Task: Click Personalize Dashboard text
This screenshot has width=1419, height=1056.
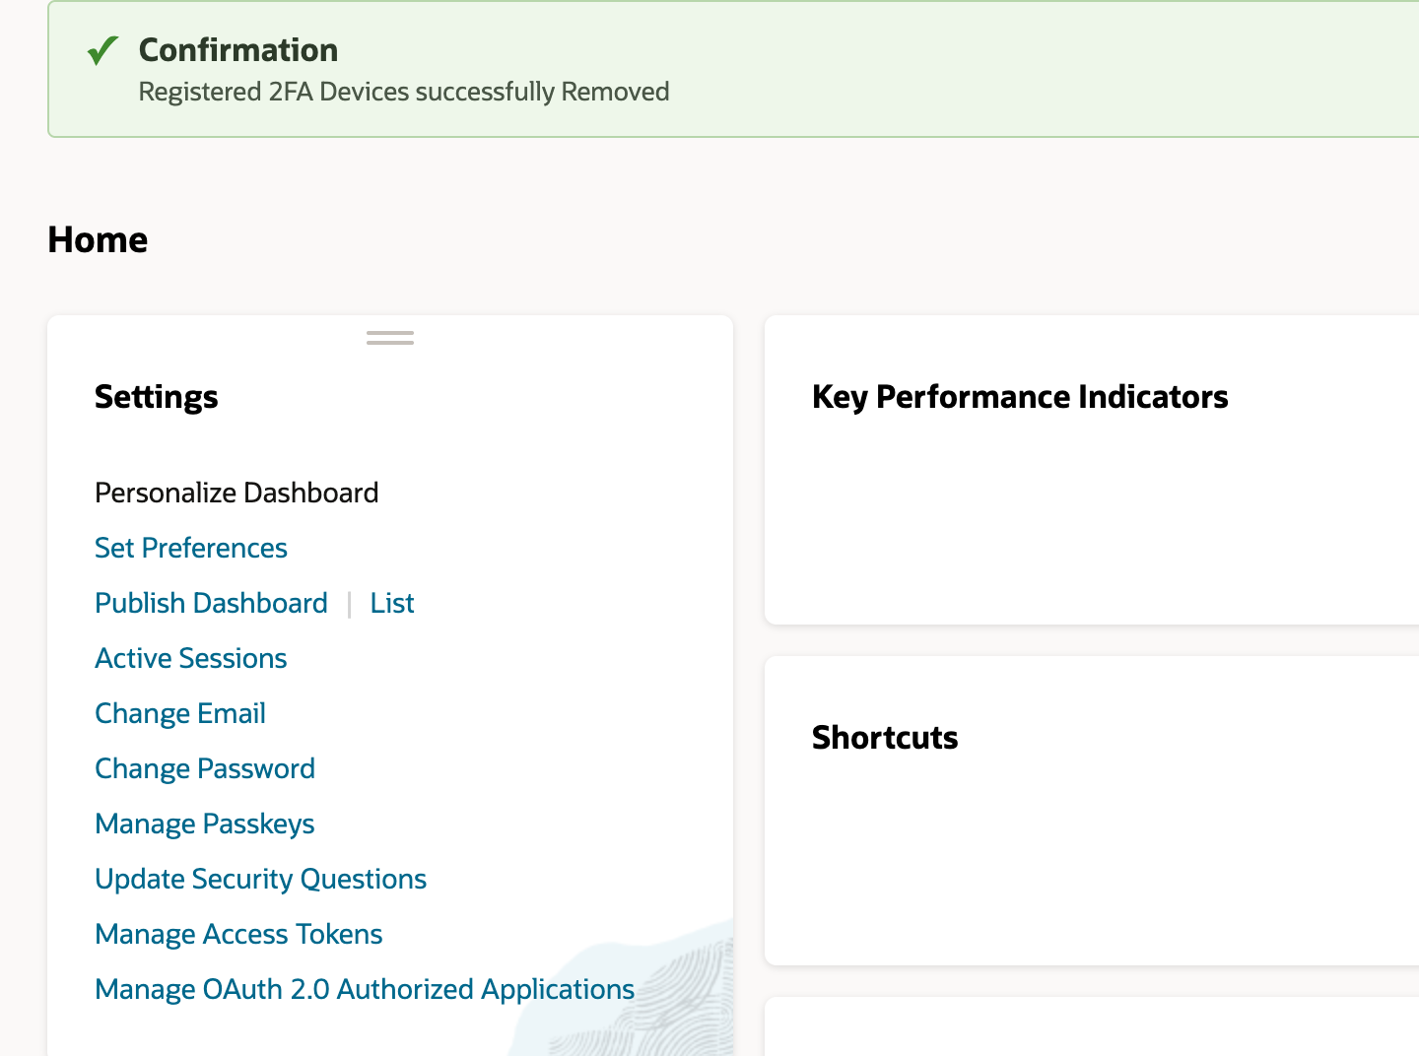Action: 236,493
